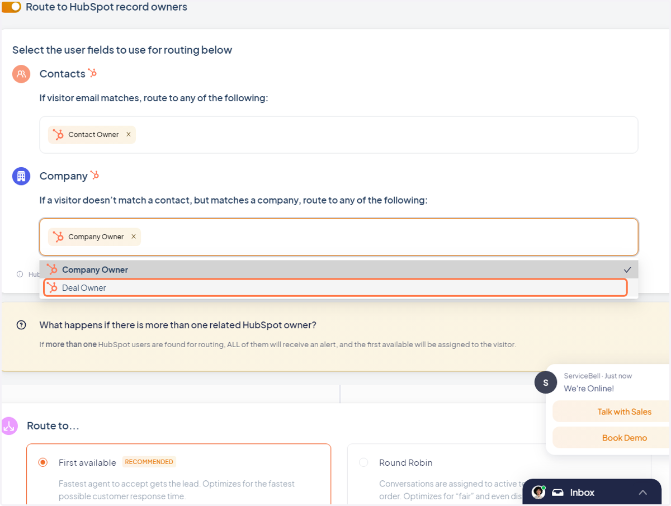Remove the Company Owner tag
This screenshot has height=506, width=671.
point(134,237)
